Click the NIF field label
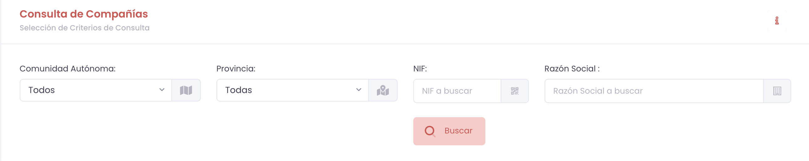Viewport: 809px width, 161px height. click(420, 69)
